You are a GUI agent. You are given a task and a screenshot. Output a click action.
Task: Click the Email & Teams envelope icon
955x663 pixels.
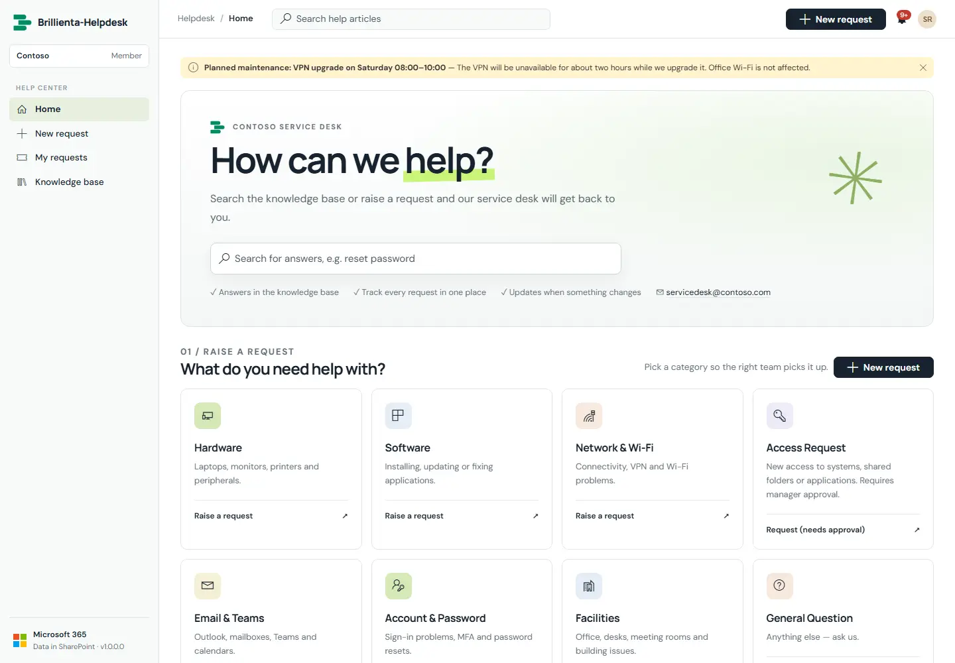point(208,586)
